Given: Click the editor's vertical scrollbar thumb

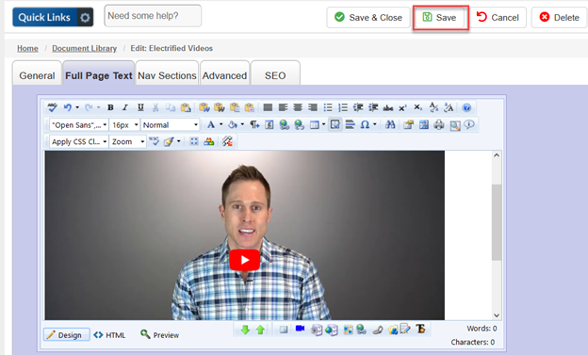Looking at the screenshot, I should pos(497,221).
